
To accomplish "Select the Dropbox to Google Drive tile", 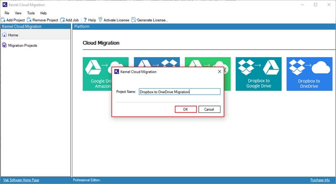I will (259, 74).
